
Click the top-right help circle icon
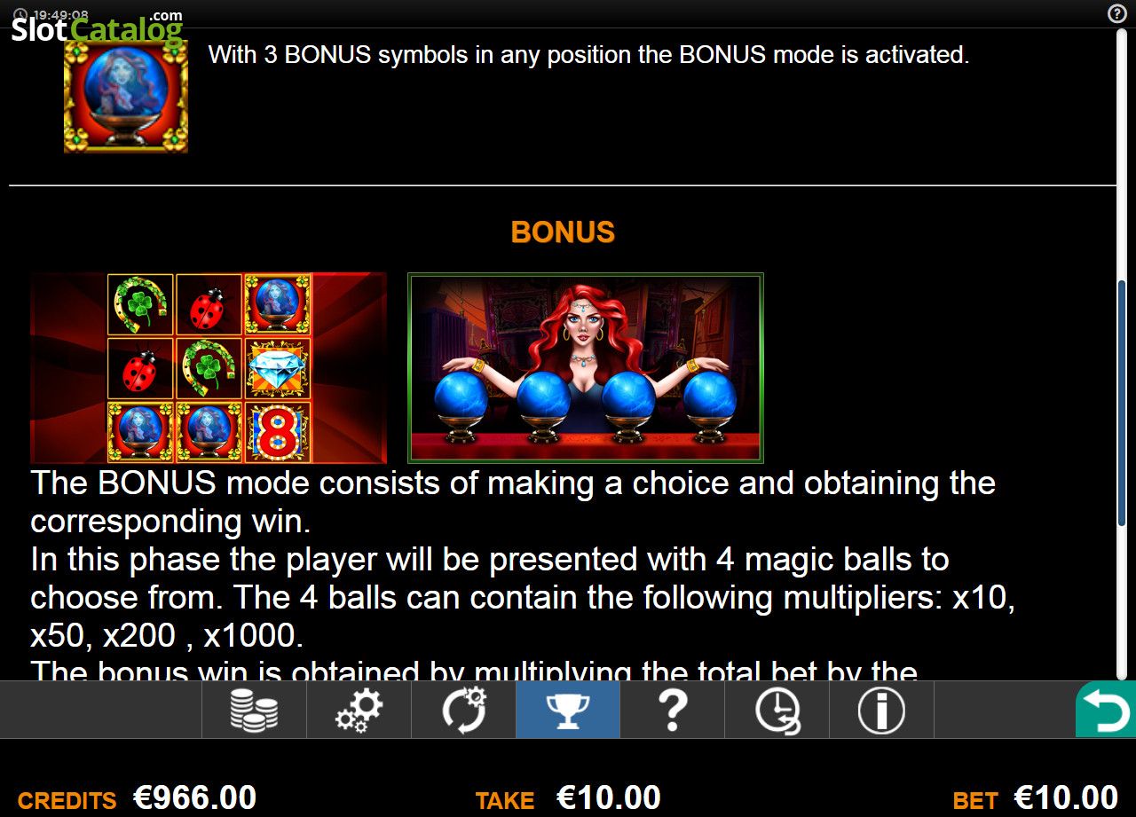tap(1116, 13)
